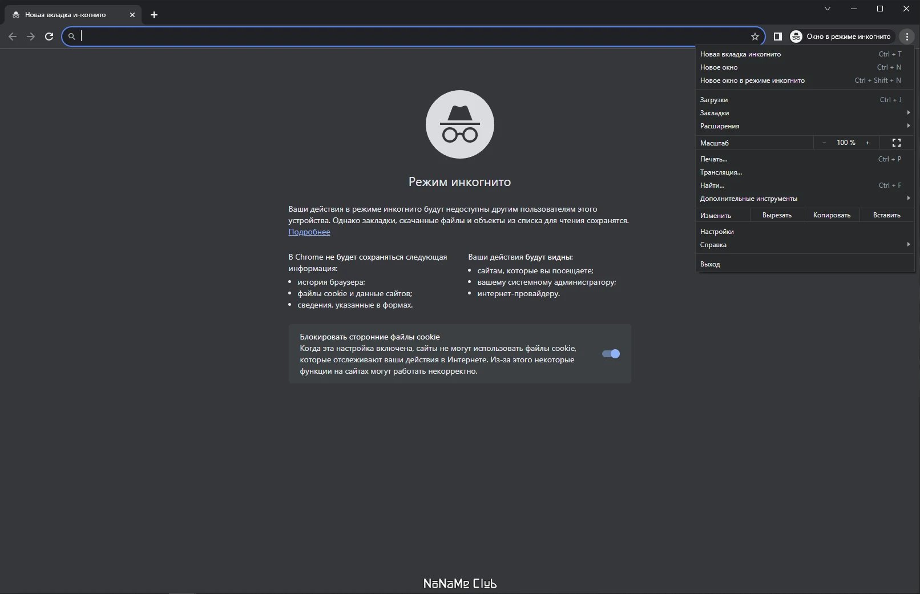Expand the Дополнительные инструменты submenu
The image size is (920, 594).
pyautogui.click(x=805, y=199)
